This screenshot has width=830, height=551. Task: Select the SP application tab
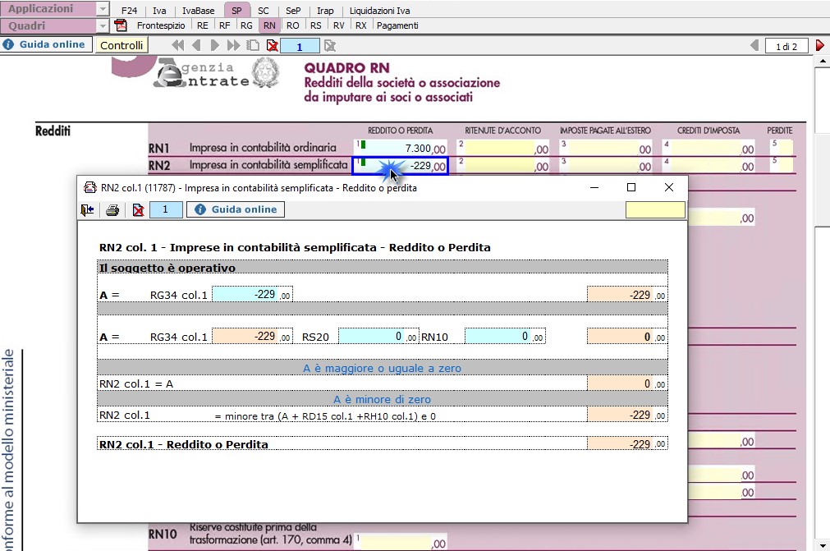(236, 11)
